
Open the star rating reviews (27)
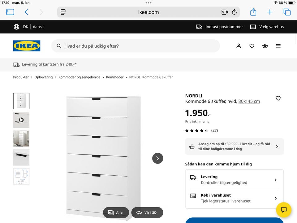[201, 130]
